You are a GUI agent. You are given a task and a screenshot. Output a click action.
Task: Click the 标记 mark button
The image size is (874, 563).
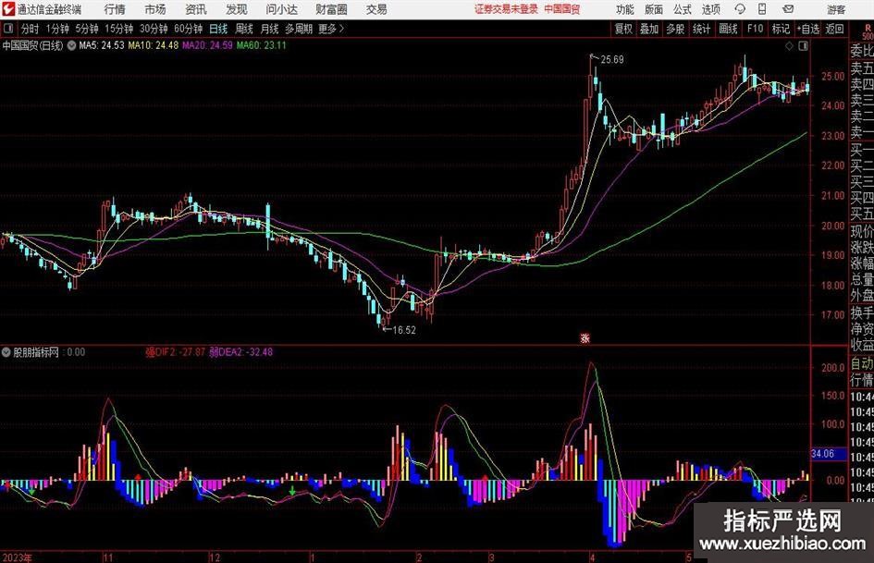pyautogui.click(x=781, y=29)
